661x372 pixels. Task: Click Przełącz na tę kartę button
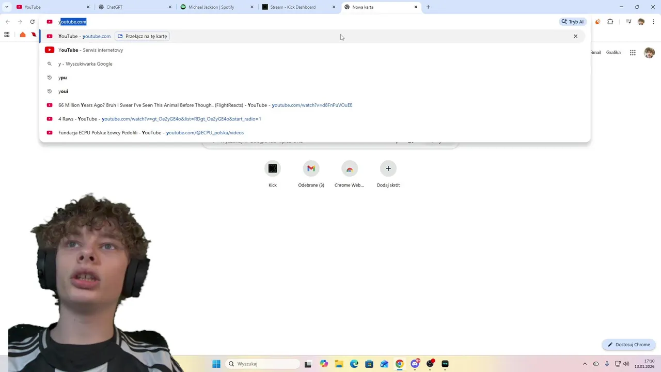(143, 36)
